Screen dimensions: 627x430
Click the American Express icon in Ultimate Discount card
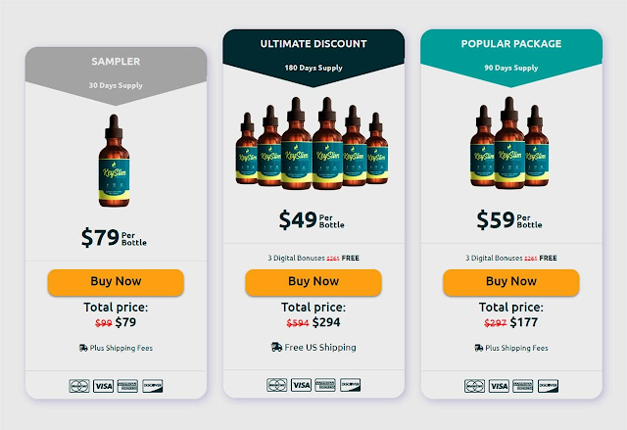(x=325, y=386)
